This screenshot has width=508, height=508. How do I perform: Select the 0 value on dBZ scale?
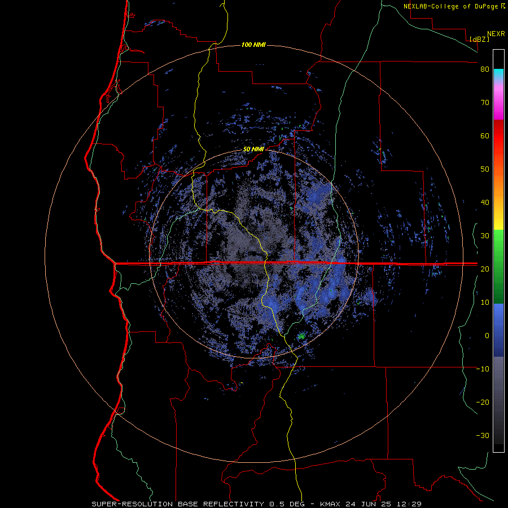pyautogui.click(x=487, y=336)
